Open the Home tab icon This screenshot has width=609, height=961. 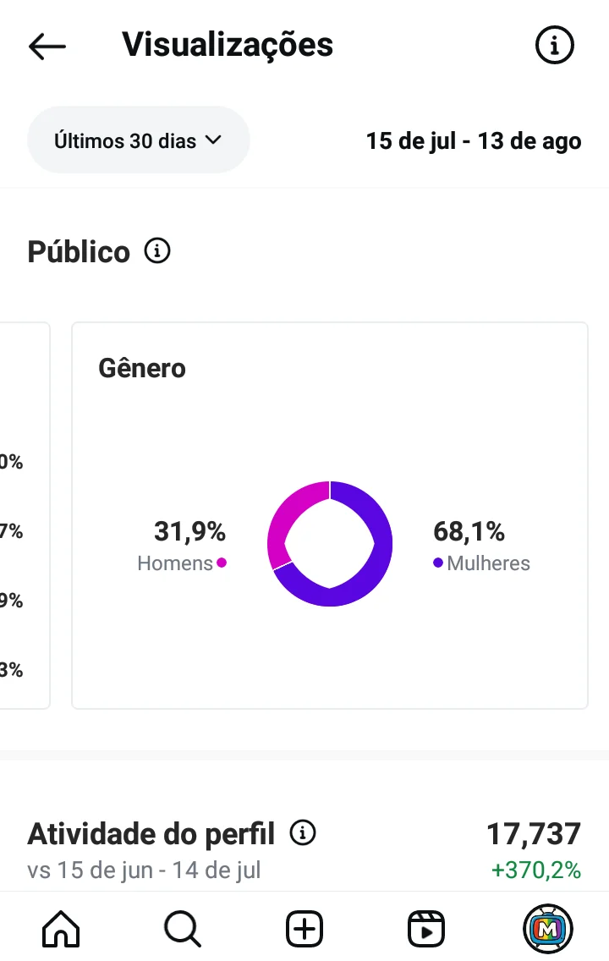coord(61,929)
